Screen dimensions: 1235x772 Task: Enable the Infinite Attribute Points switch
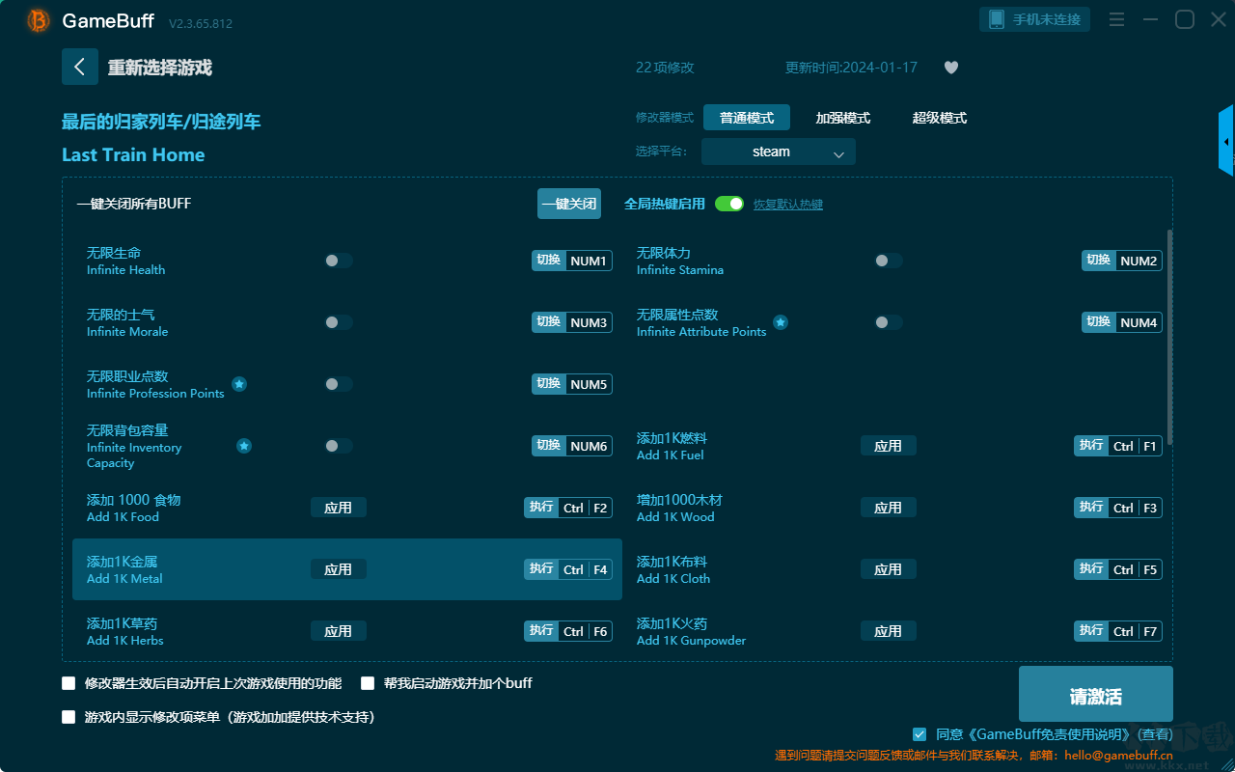[889, 322]
